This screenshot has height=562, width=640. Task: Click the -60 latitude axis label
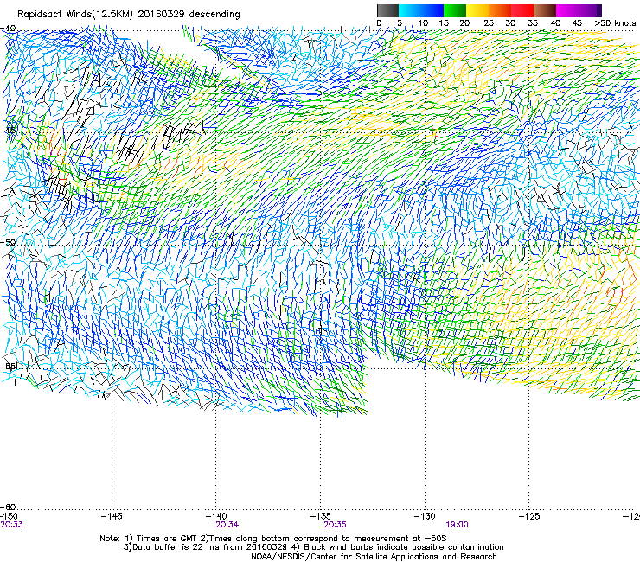[x=8, y=508]
